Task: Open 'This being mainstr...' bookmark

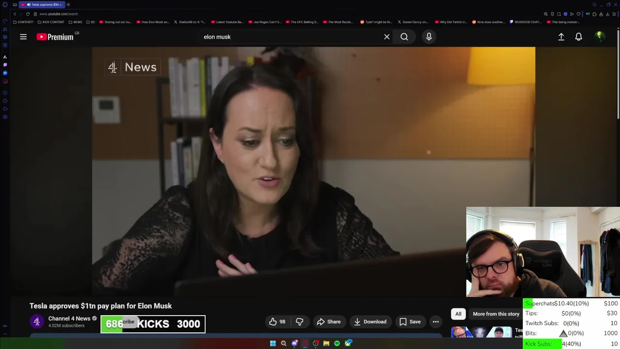Action: (x=563, y=22)
